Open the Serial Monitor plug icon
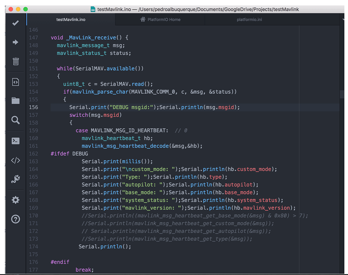This screenshot has height=275, width=348. click(15, 179)
